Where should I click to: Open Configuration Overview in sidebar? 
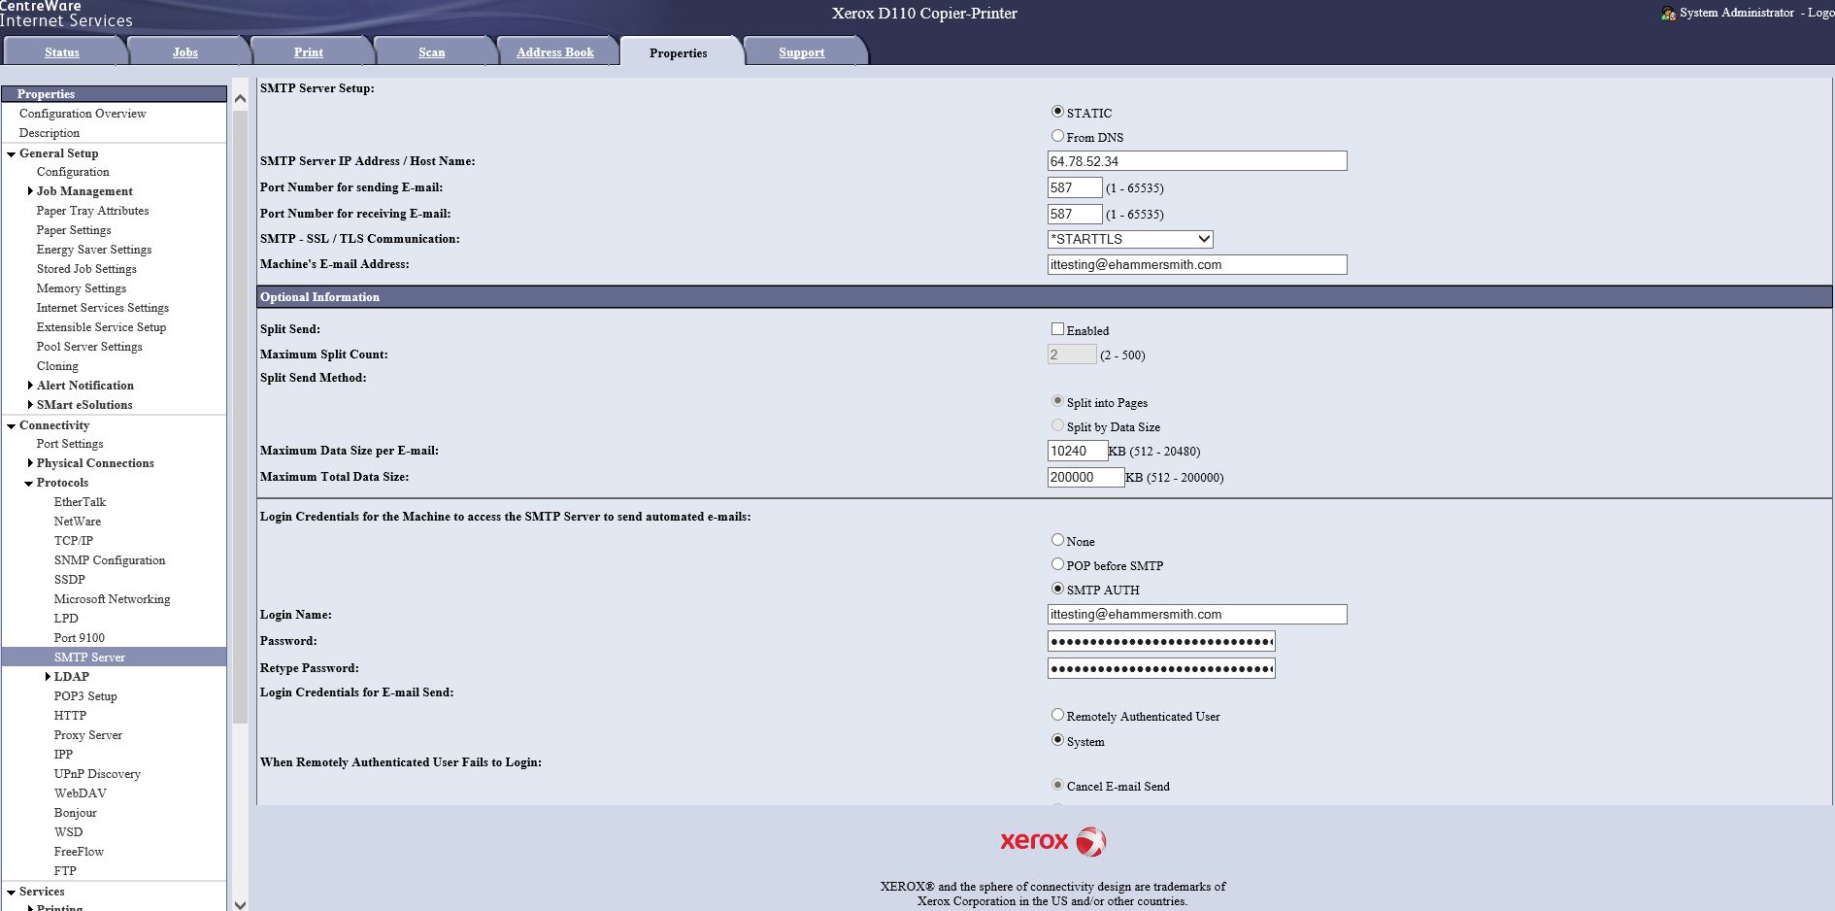click(x=83, y=114)
